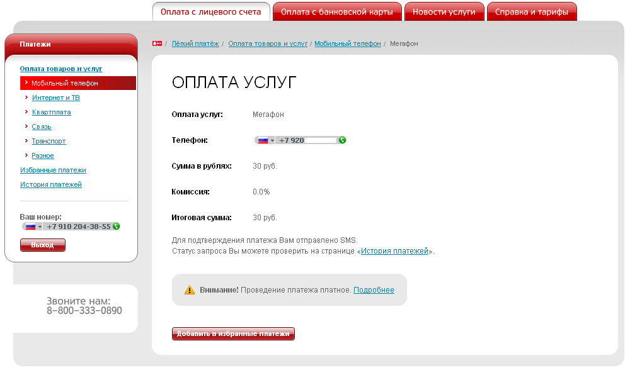Select Квартплата category in sidebar

[x=51, y=112]
